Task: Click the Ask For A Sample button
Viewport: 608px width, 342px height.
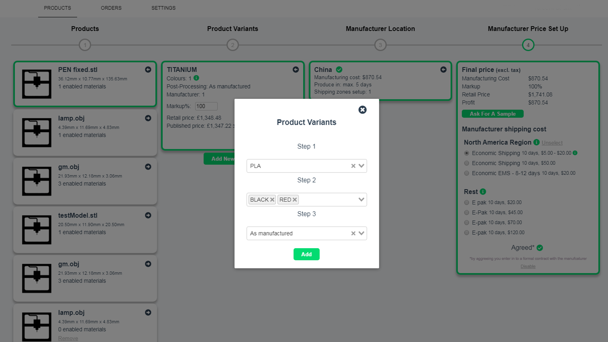Action: click(492, 114)
